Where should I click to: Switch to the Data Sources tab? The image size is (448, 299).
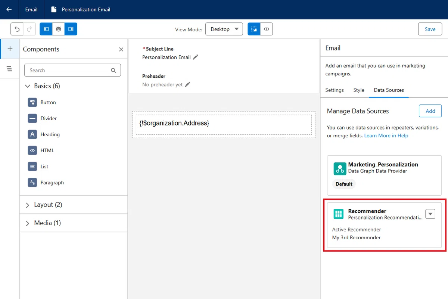tap(389, 90)
